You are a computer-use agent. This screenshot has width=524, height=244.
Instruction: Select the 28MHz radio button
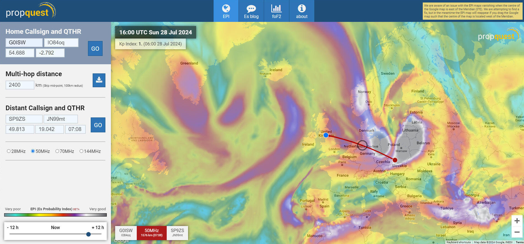9,151
